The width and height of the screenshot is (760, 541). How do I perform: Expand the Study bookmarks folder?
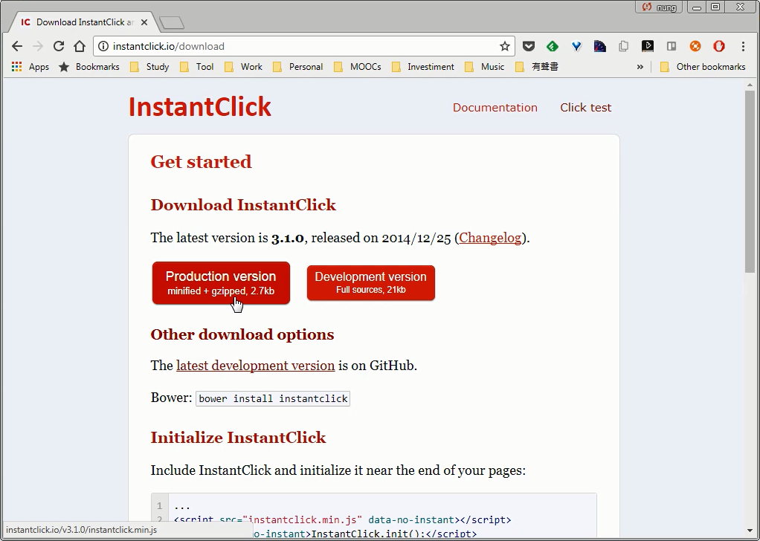(x=149, y=67)
